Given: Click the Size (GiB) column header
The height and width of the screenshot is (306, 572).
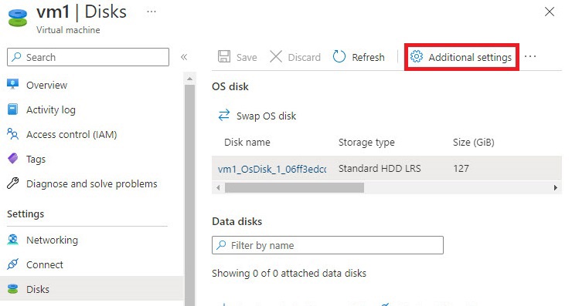Looking at the screenshot, I should point(474,143).
